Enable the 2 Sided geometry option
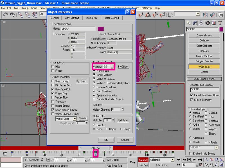225x168 pixels. 206,113
